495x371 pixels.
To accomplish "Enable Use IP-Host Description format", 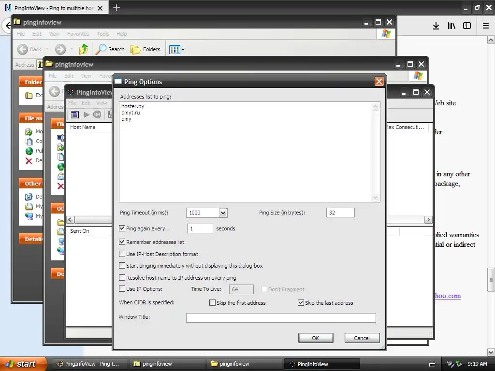I will (x=122, y=254).
